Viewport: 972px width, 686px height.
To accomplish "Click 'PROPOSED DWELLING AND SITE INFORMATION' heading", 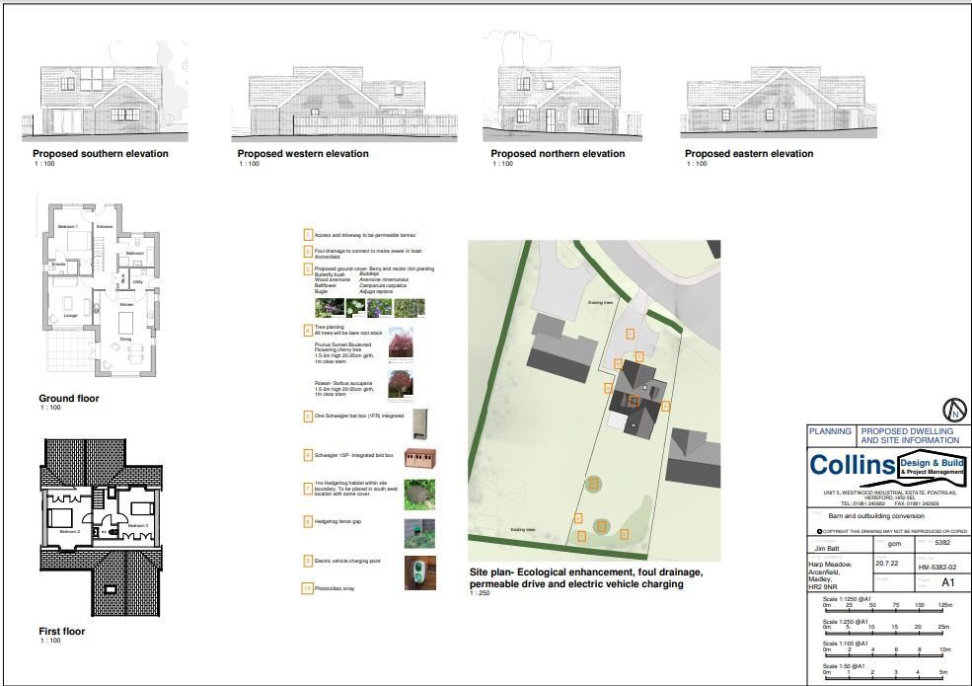I will tap(910, 436).
